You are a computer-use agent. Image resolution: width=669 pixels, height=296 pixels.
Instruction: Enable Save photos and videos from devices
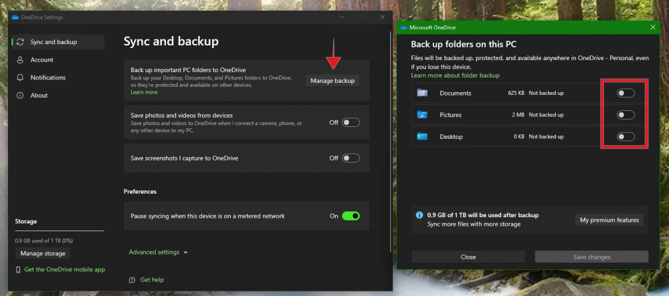(x=351, y=122)
